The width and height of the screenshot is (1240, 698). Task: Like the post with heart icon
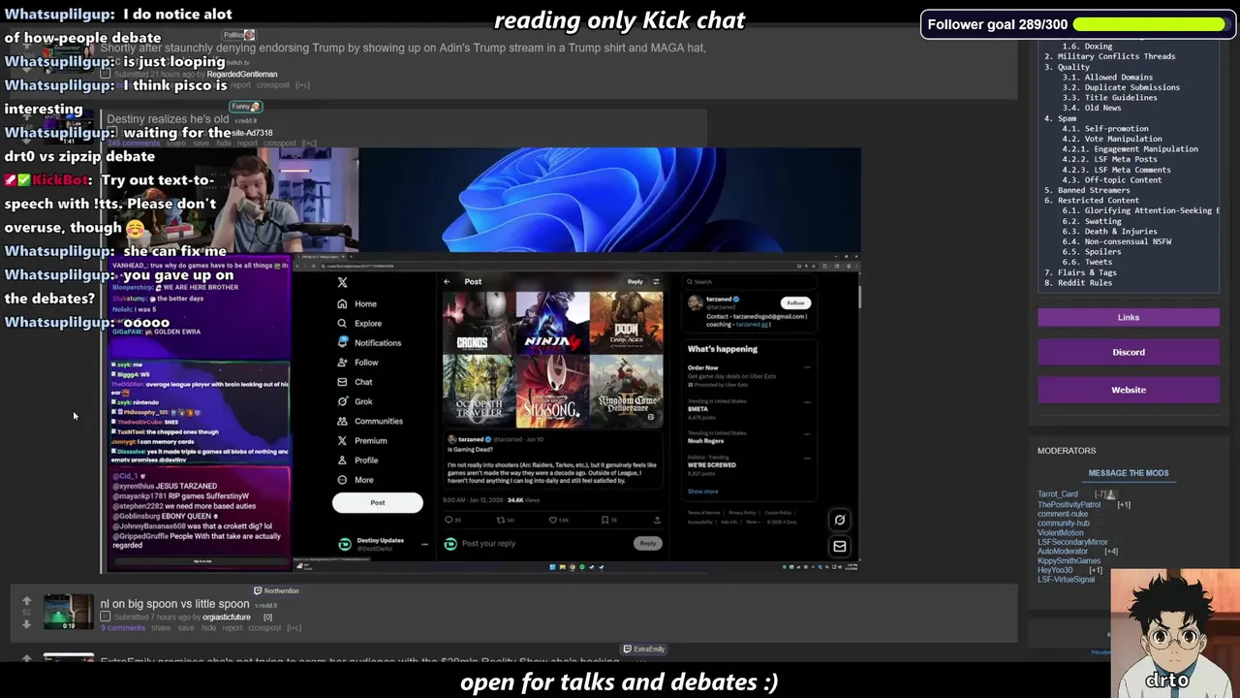(553, 520)
